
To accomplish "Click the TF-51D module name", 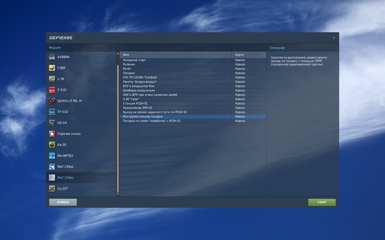I will [x=63, y=112].
